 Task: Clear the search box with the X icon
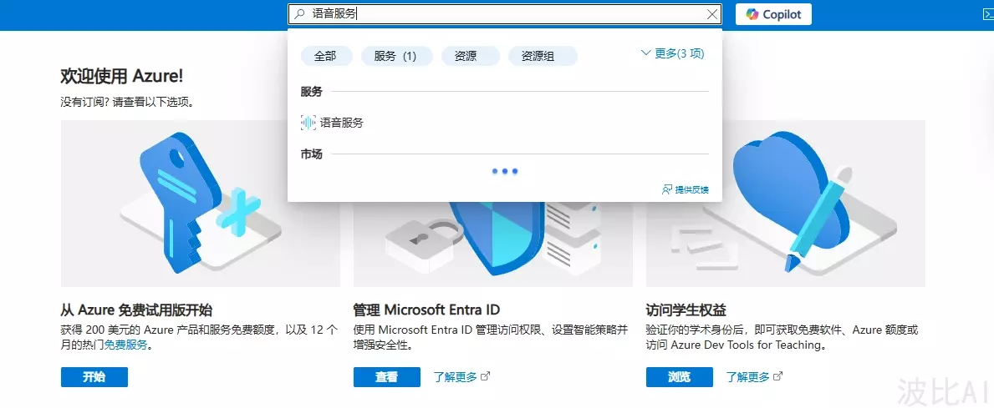(x=712, y=14)
